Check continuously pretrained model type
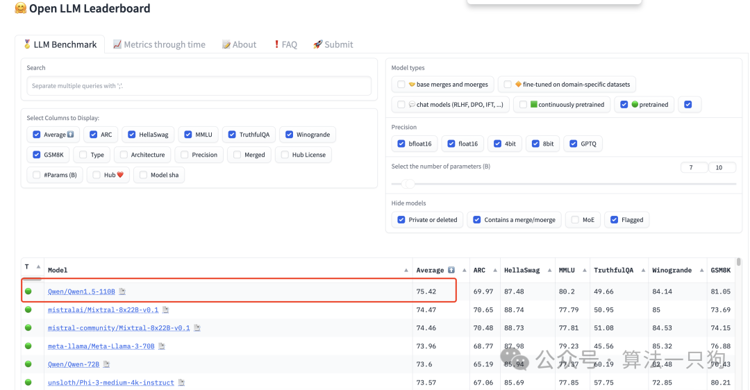The width and height of the screenshot is (750, 390). tap(524, 104)
